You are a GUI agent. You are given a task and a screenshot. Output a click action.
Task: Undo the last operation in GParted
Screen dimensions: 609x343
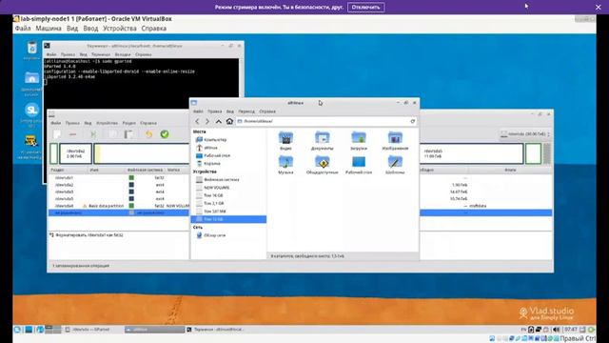(148, 134)
